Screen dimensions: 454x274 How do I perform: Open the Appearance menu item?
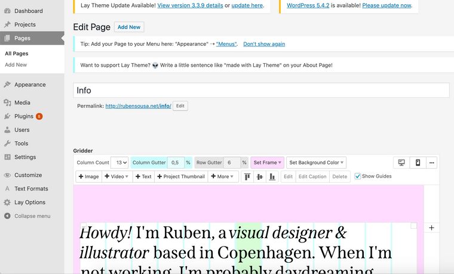tap(30, 85)
